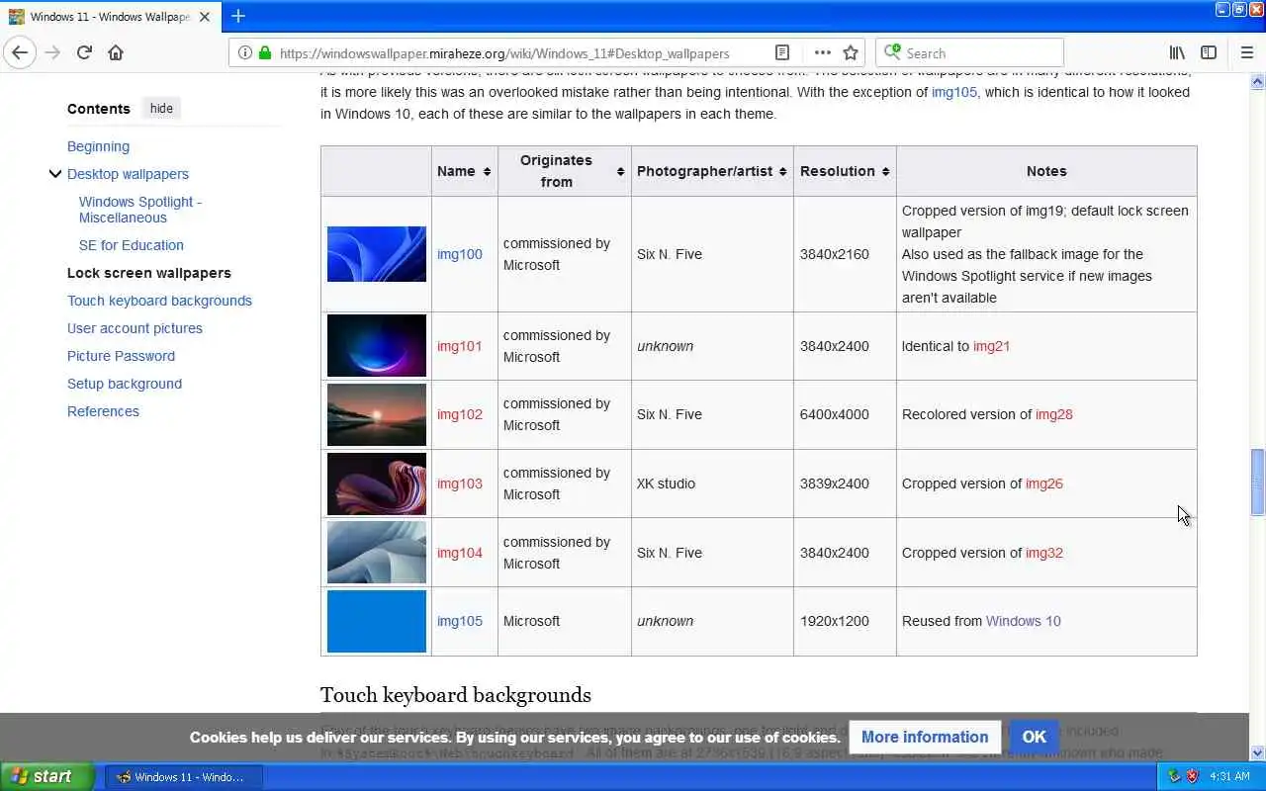Open the Windows 10 link in Notes
The width and height of the screenshot is (1266, 791).
pos(1024,621)
